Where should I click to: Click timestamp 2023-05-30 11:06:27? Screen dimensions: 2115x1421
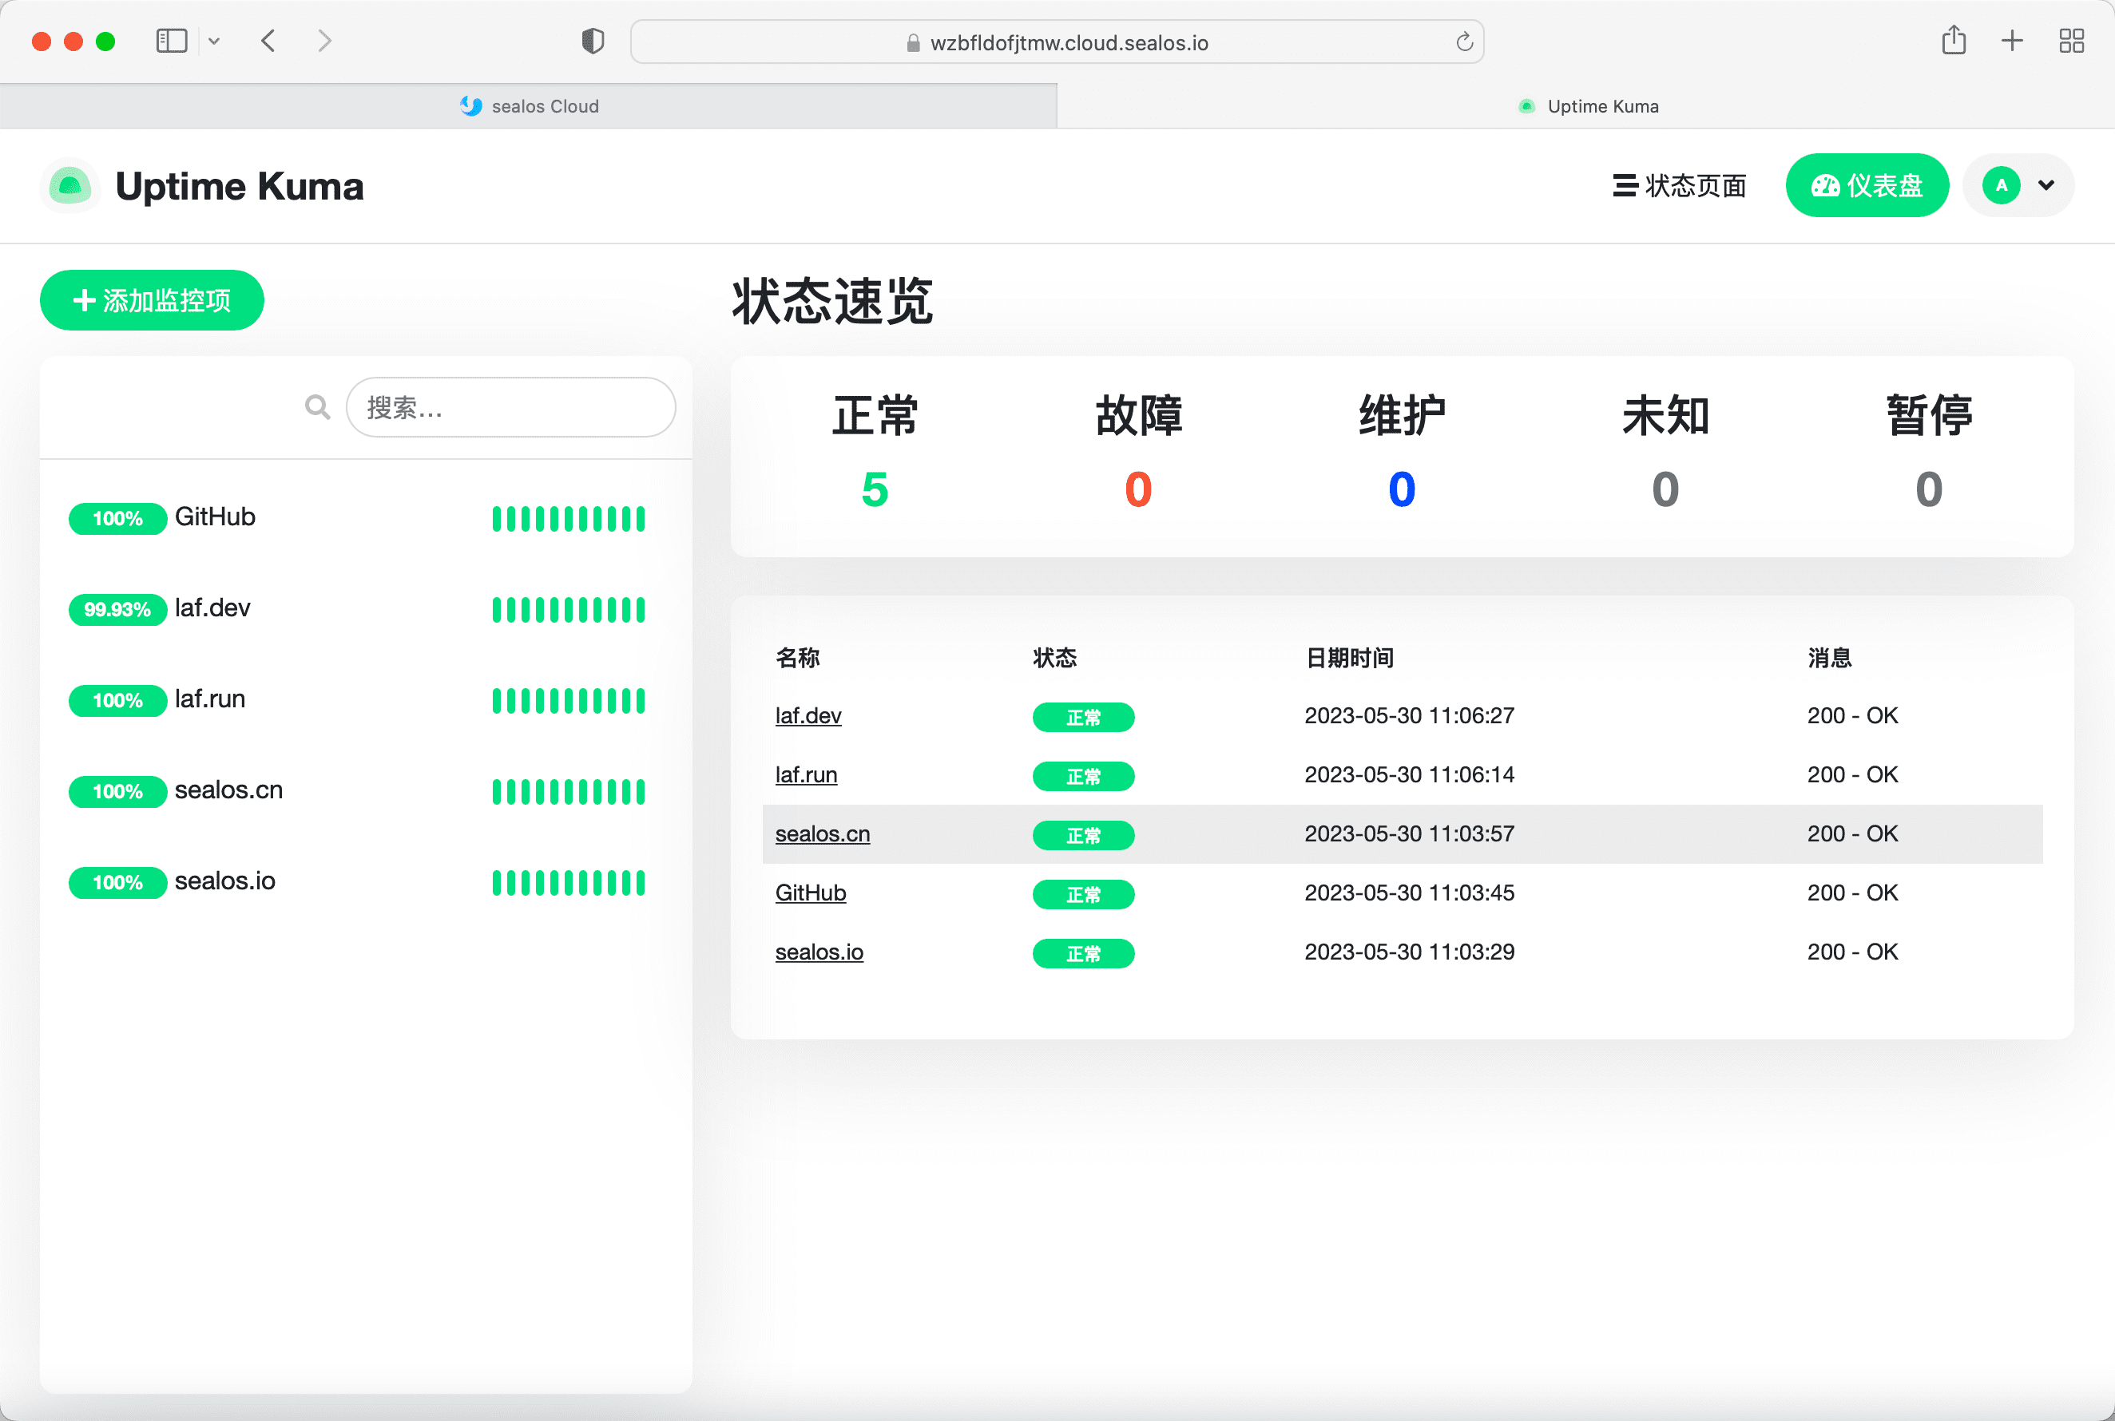[x=1410, y=716]
